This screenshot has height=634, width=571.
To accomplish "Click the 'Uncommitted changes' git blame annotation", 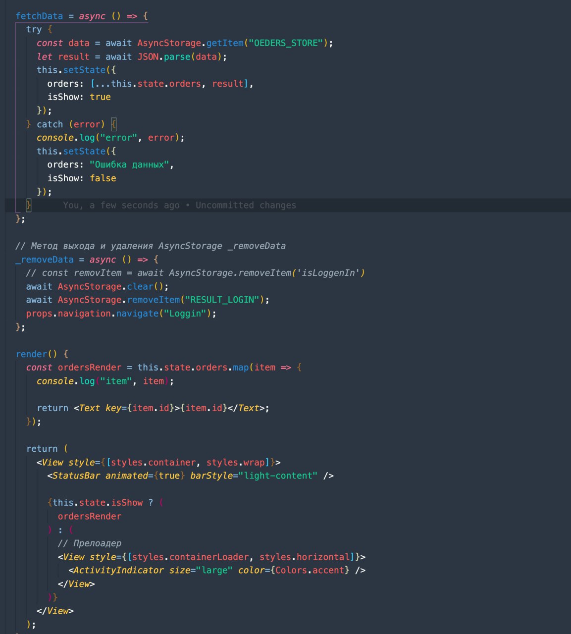I will [x=246, y=205].
